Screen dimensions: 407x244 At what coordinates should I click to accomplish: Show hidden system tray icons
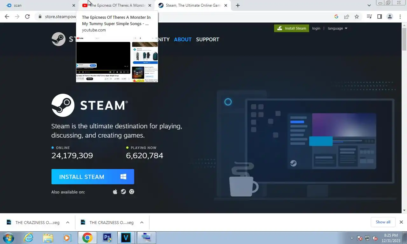[x=352, y=238]
